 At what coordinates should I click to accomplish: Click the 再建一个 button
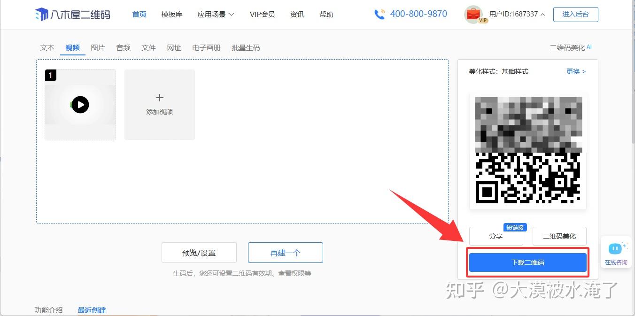286,253
